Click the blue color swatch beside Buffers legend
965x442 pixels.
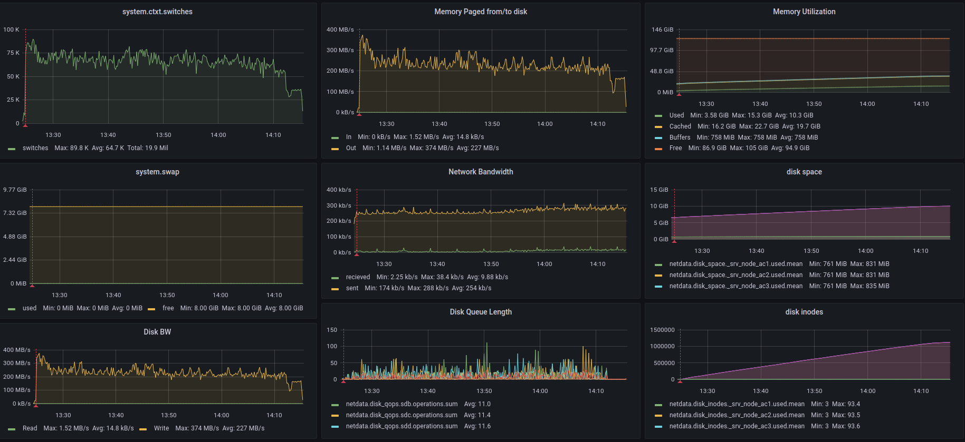coord(658,138)
